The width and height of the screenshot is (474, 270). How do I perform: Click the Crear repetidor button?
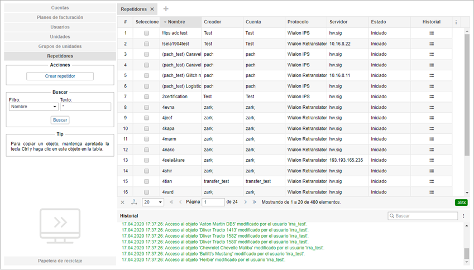60,76
